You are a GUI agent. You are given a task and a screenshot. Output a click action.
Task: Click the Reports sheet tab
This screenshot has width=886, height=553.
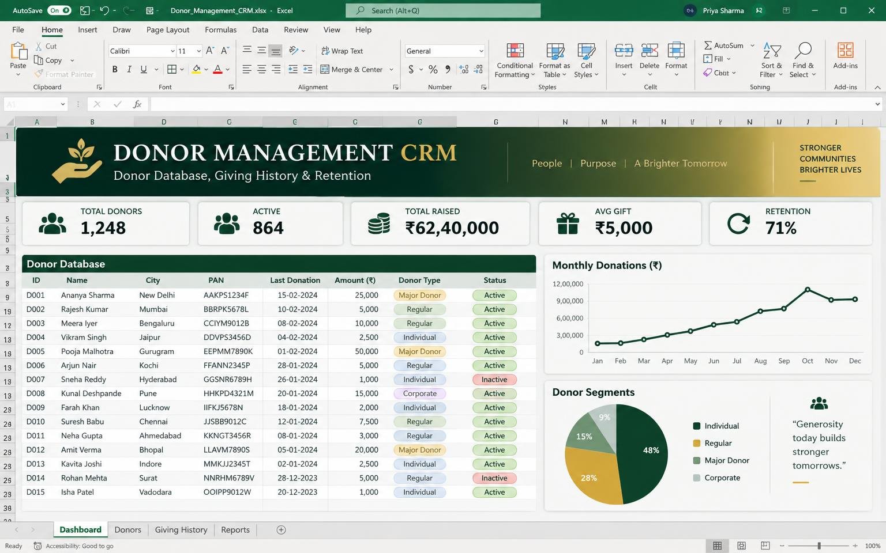coord(235,530)
